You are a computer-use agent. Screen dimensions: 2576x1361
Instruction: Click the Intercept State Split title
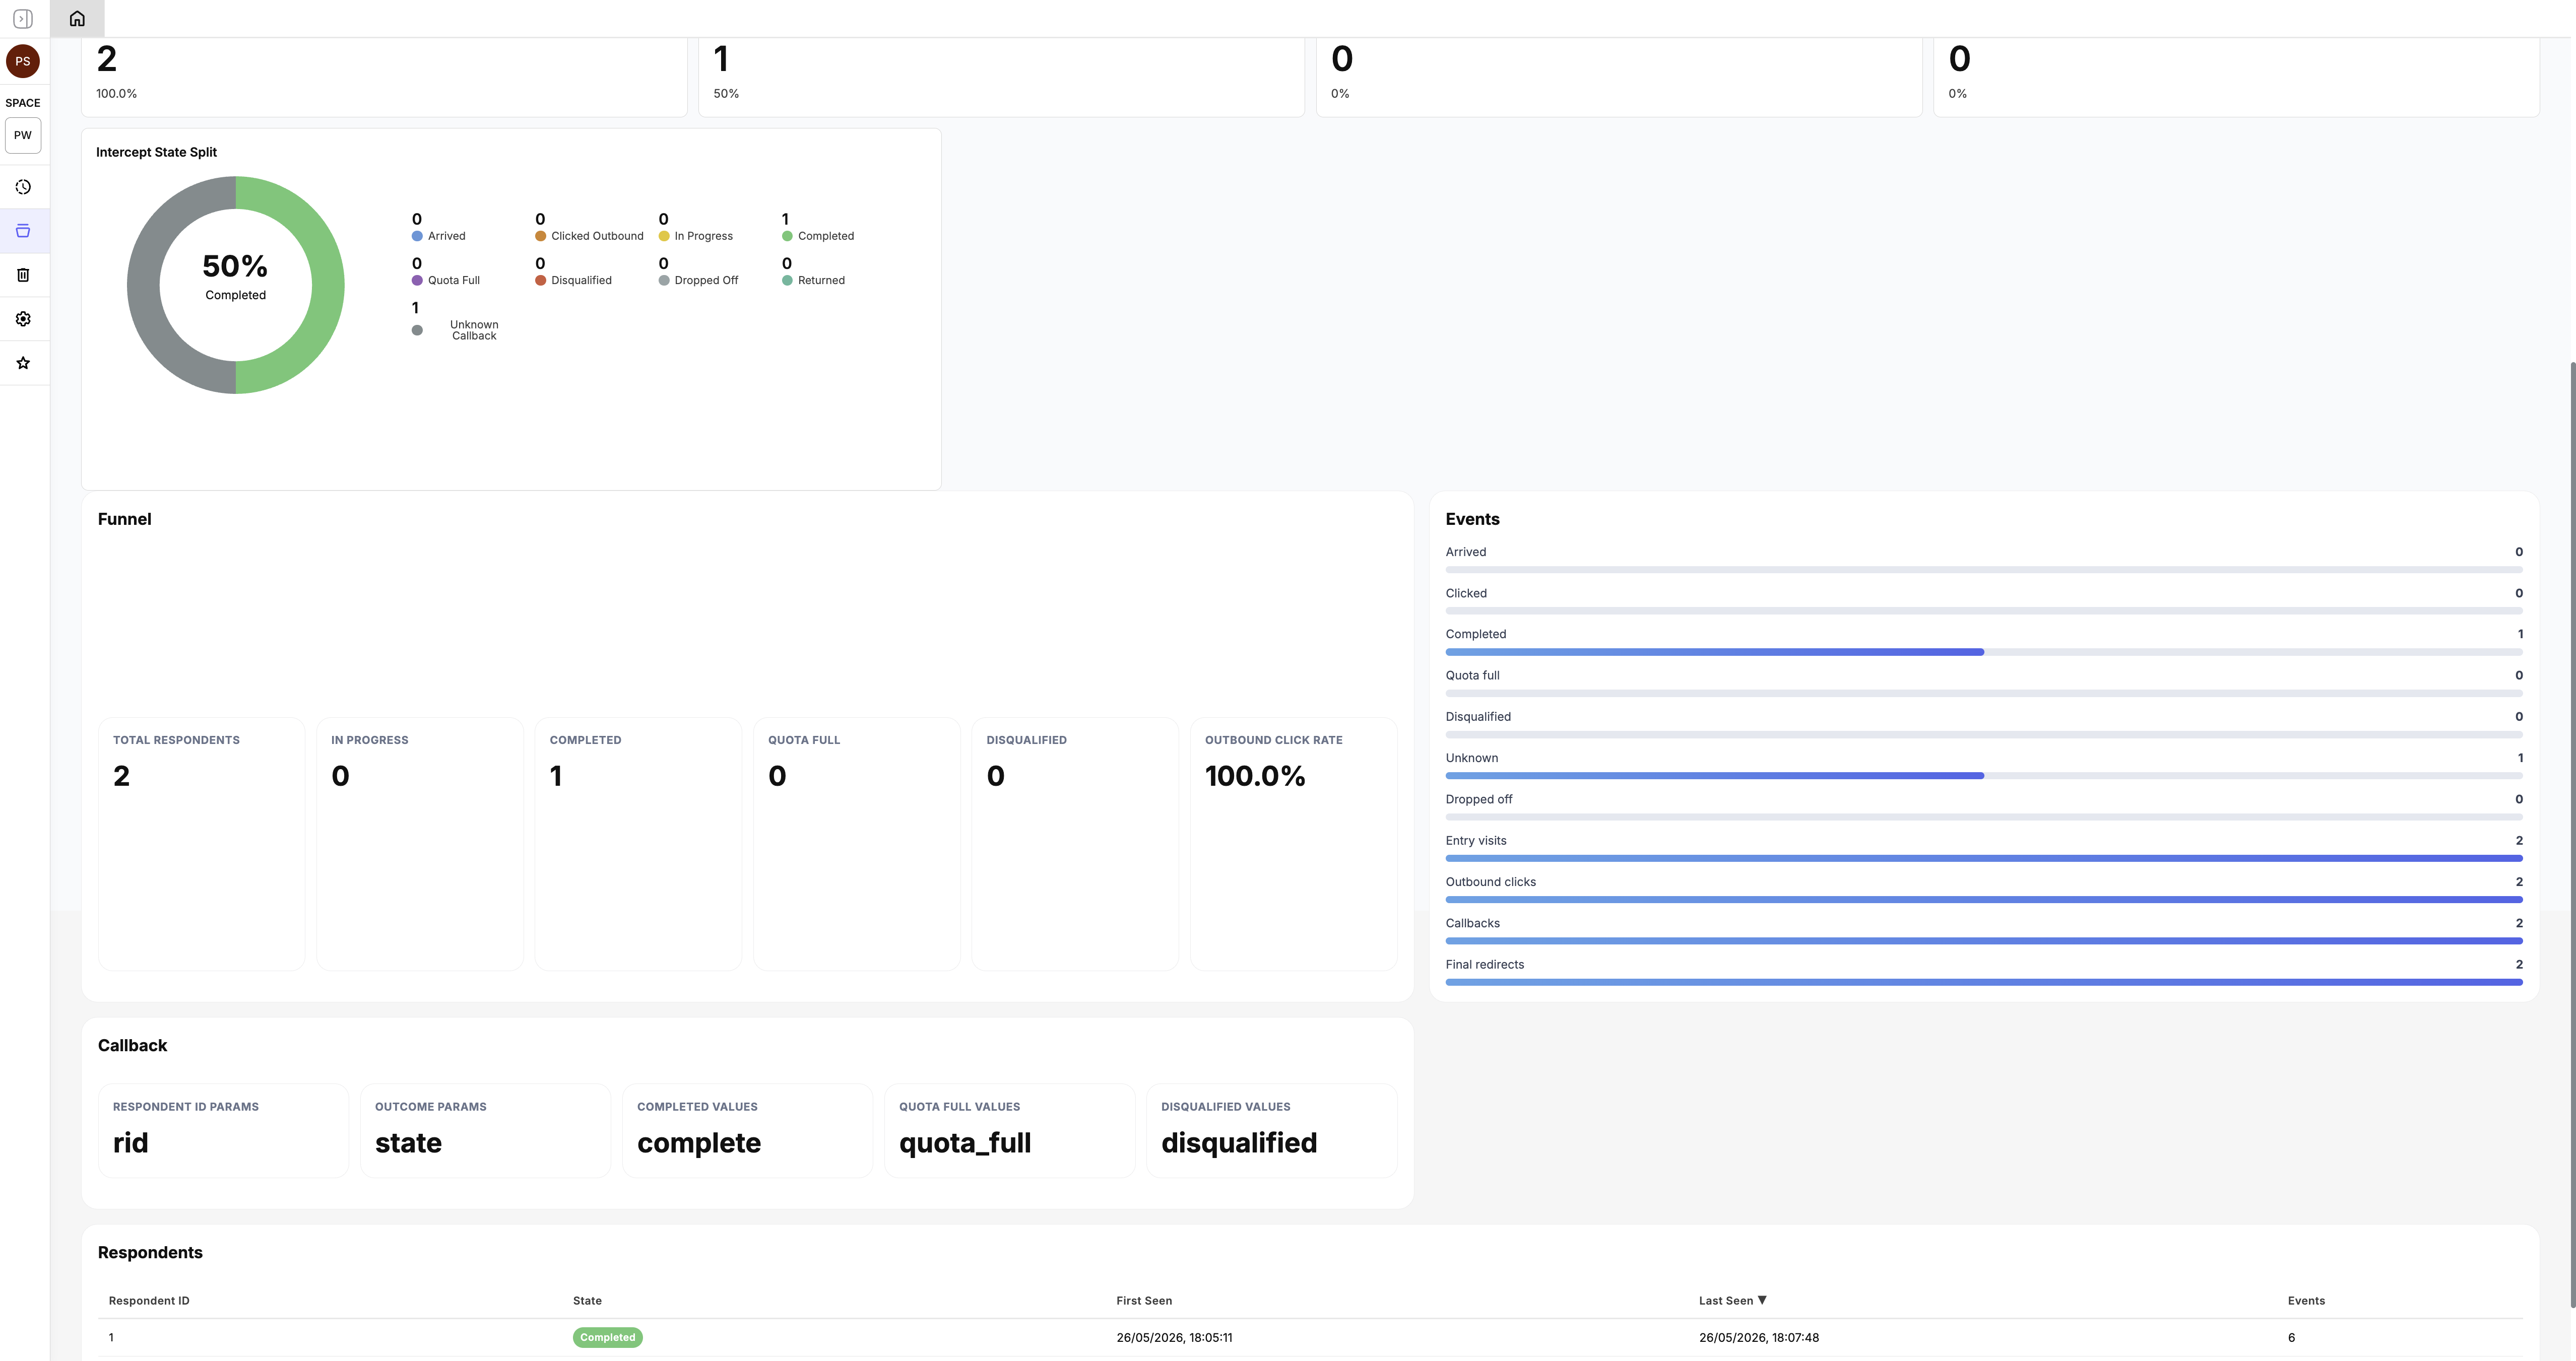(156, 152)
